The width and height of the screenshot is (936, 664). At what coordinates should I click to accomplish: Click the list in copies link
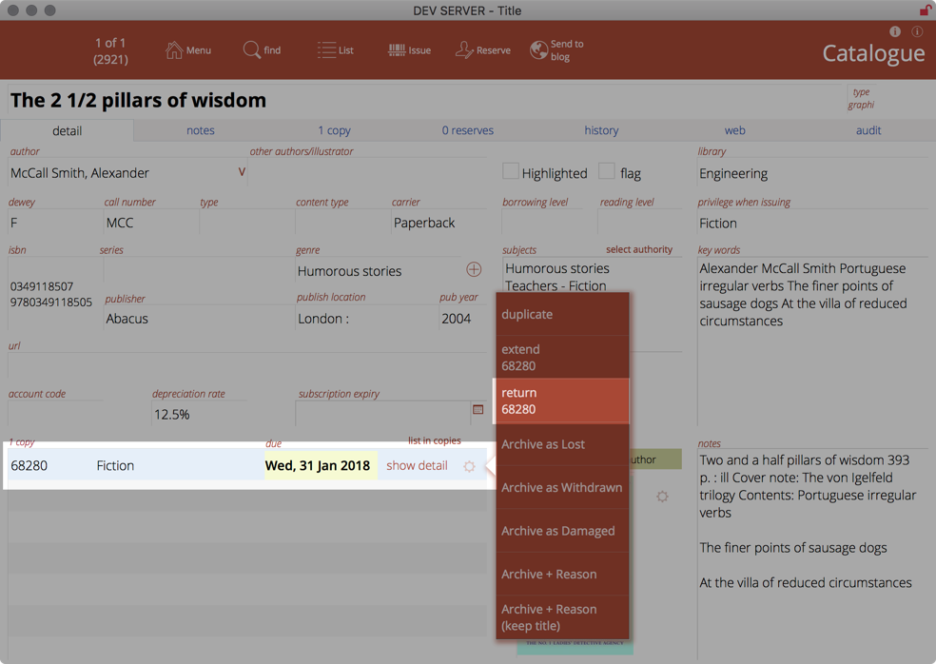(434, 440)
